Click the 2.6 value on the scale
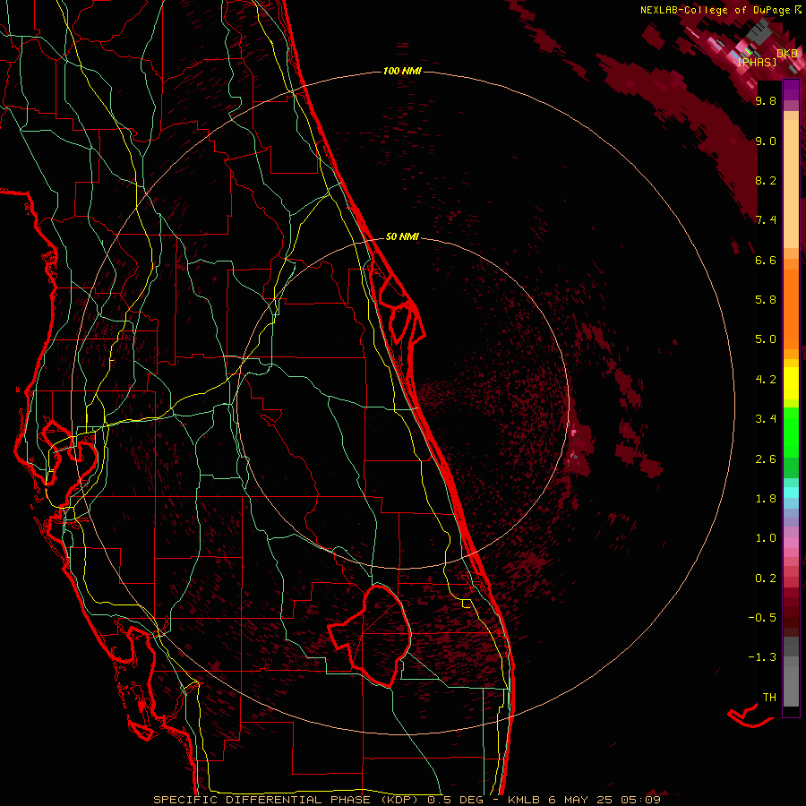The width and height of the screenshot is (806, 806). click(x=766, y=459)
